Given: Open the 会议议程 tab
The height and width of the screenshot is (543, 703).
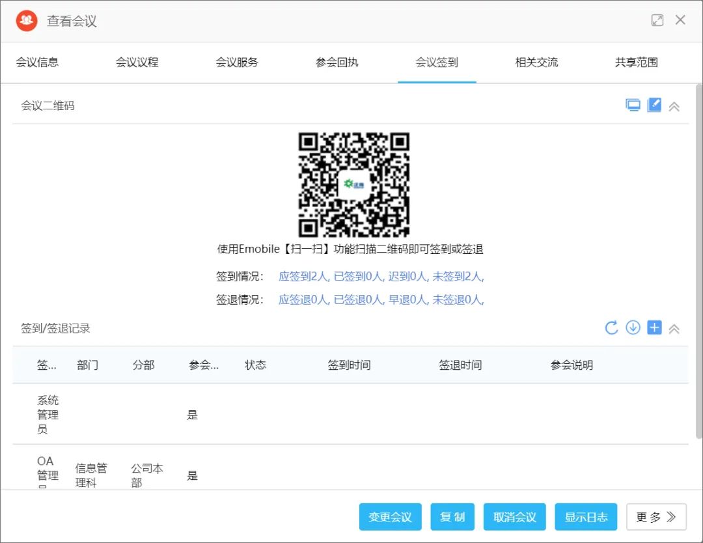Looking at the screenshot, I should [x=137, y=63].
